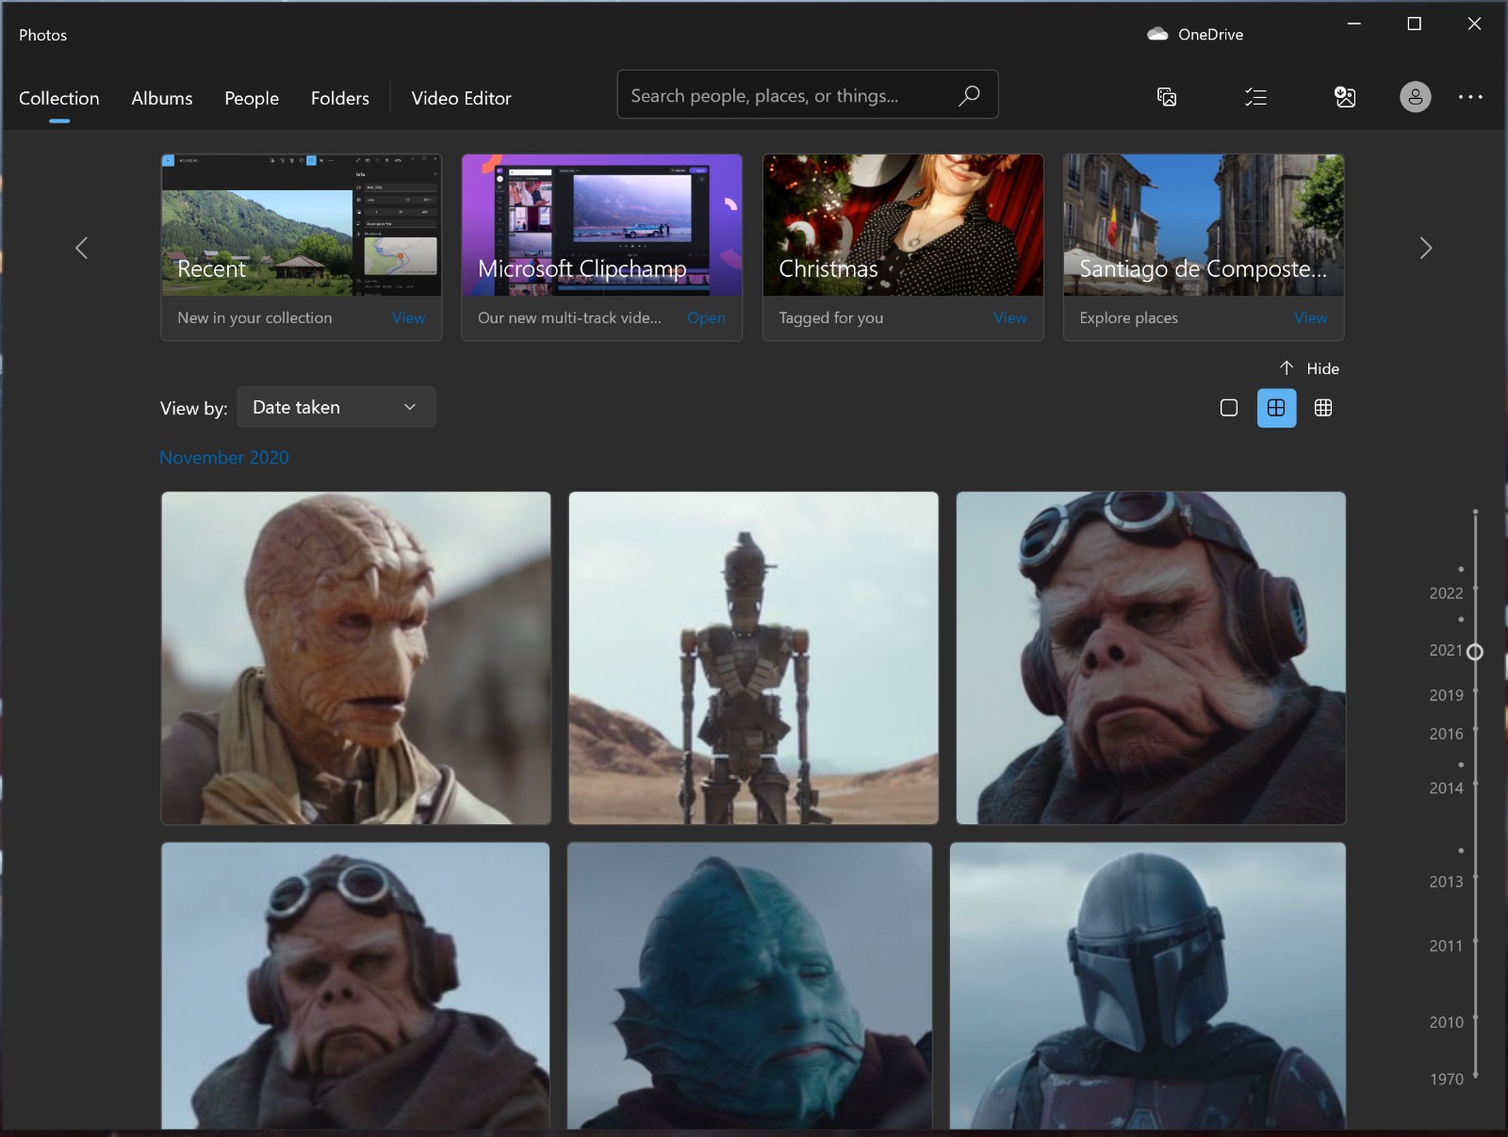Click View on the Recent card
1508x1137 pixels.
point(408,317)
